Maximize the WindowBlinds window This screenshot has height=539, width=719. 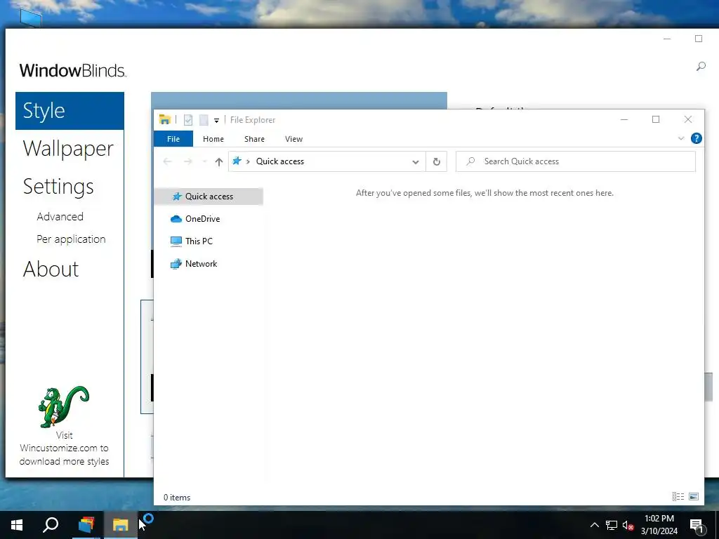699,39
